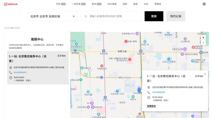Close the map info popup
This screenshot has width=212, height=118.
205,74
